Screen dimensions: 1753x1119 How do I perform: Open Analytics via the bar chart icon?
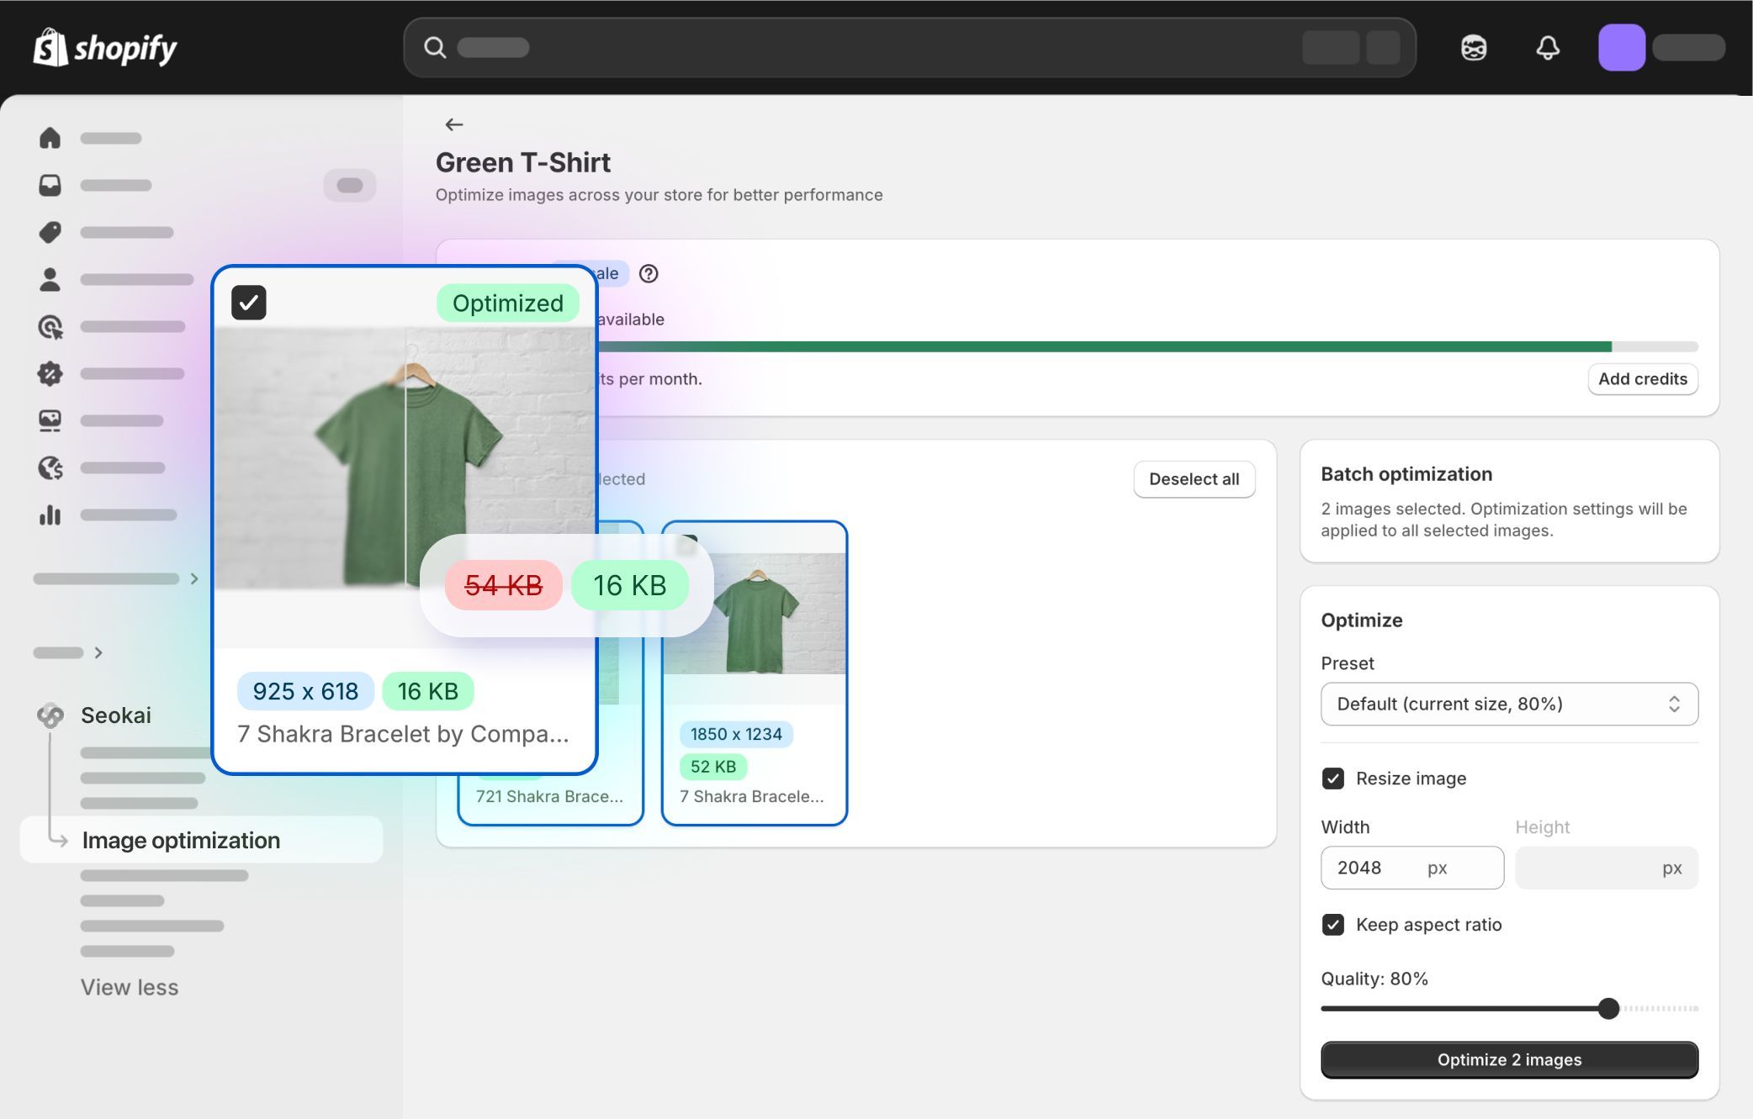click(x=50, y=515)
